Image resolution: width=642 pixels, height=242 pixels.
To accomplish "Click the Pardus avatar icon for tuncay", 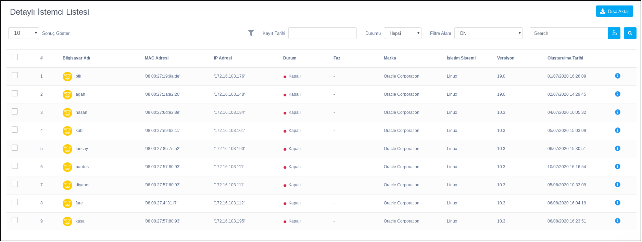I will pyautogui.click(x=67, y=149).
